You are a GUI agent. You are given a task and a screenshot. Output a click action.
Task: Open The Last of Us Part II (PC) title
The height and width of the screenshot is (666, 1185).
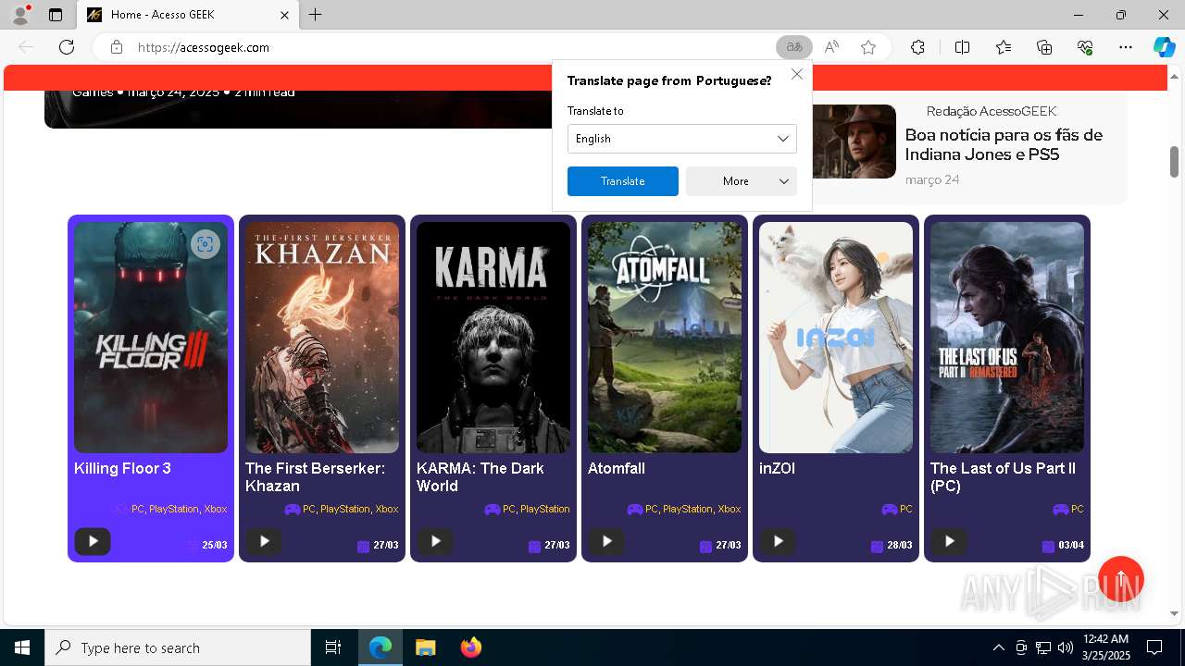coord(1003,477)
